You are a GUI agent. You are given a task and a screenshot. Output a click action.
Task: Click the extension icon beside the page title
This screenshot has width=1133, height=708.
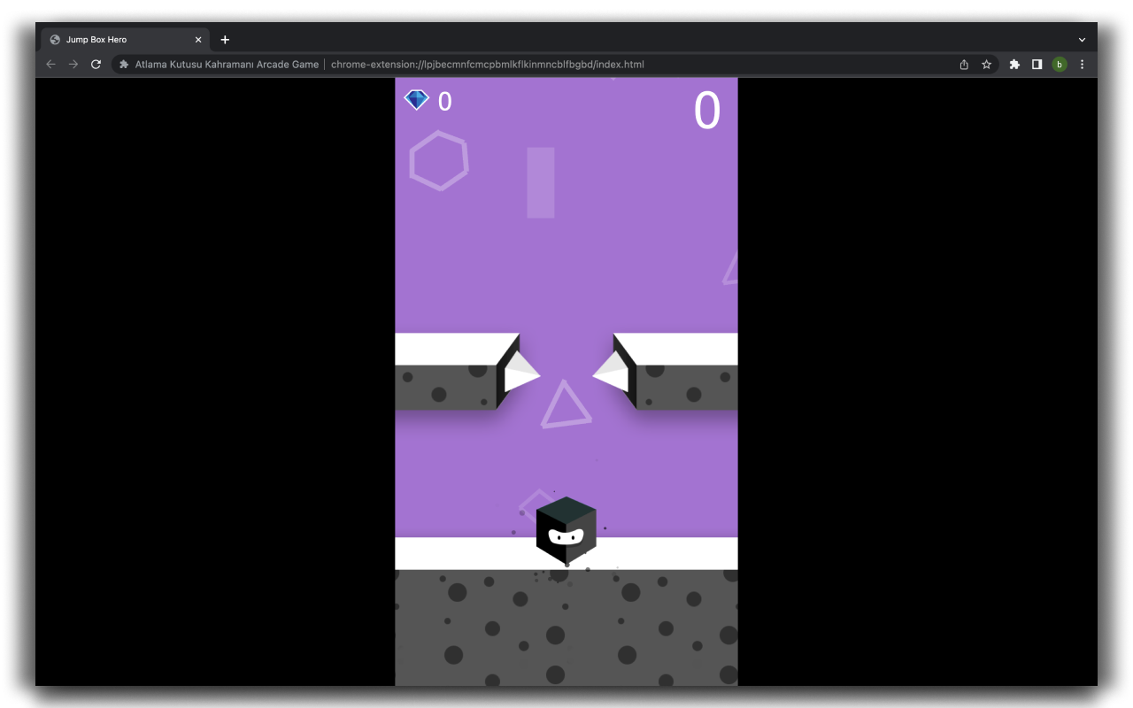123,64
